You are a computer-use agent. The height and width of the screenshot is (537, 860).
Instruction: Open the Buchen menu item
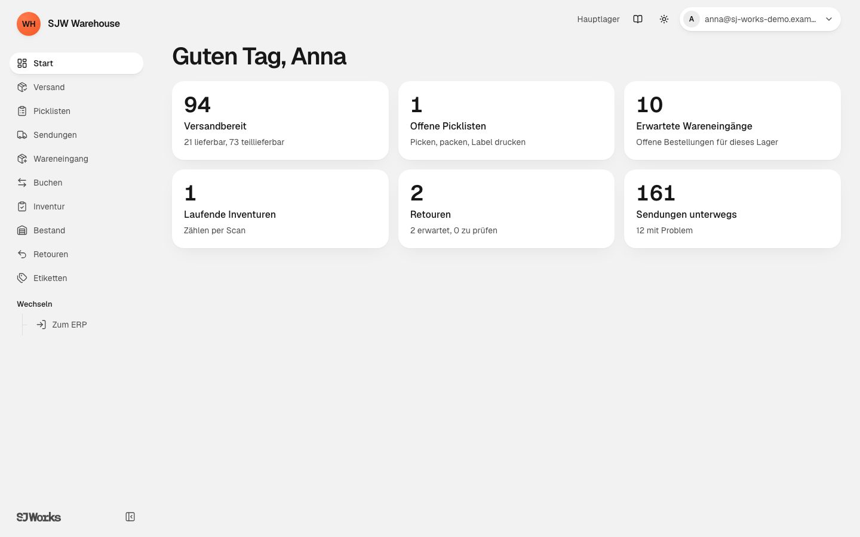point(76,183)
